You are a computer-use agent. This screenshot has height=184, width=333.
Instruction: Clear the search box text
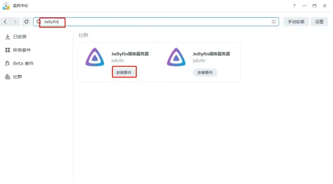[274, 22]
